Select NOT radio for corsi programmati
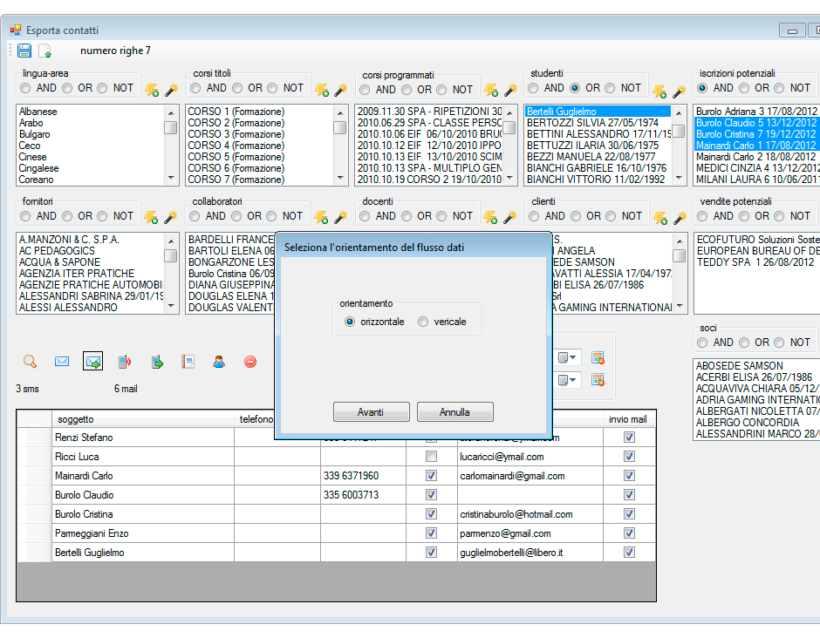Image resolution: width=820 pixels, height=638 pixels. coord(441,90)
